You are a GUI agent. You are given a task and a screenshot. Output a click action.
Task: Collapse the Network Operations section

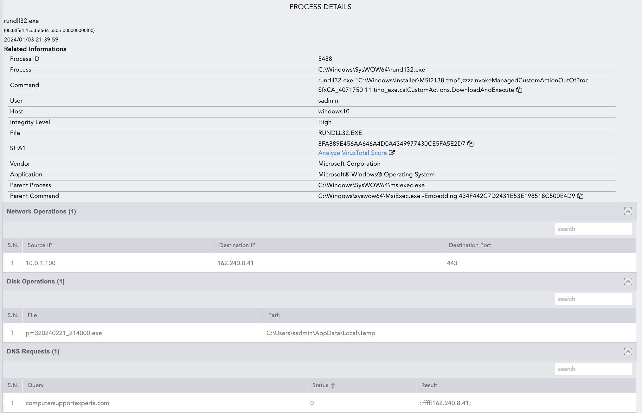tap(628, 211)
